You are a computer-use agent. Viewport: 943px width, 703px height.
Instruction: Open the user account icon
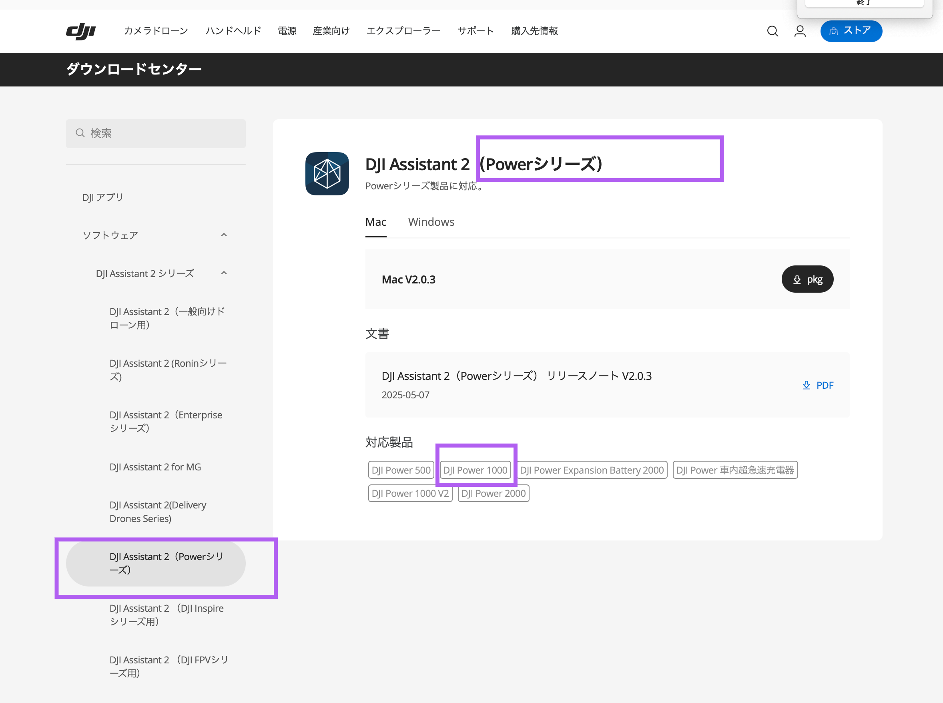click(x=800, y=31)
